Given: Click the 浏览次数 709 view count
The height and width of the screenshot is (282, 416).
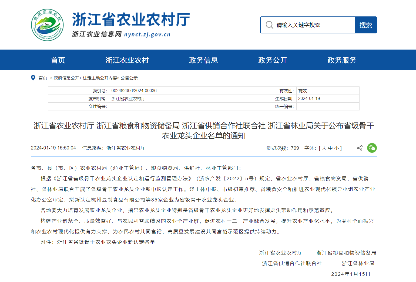Looking at the screenshot, I should (x=283, y=148).
